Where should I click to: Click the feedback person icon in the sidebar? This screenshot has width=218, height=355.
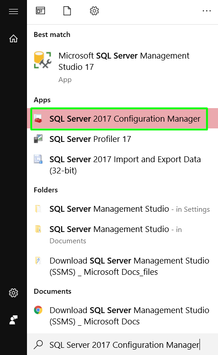click(13, 320)
